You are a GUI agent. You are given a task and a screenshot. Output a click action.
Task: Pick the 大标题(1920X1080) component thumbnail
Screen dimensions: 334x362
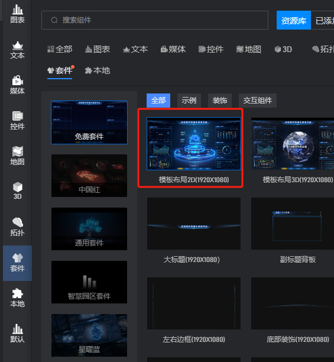194,224
